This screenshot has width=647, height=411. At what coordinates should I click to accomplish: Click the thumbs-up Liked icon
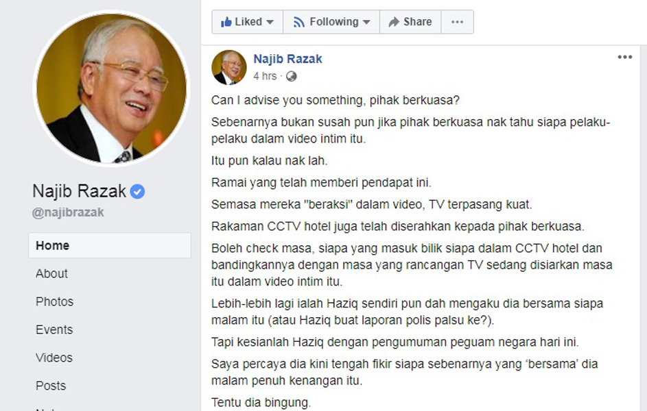pyautogui.click(x=226, y=22)
